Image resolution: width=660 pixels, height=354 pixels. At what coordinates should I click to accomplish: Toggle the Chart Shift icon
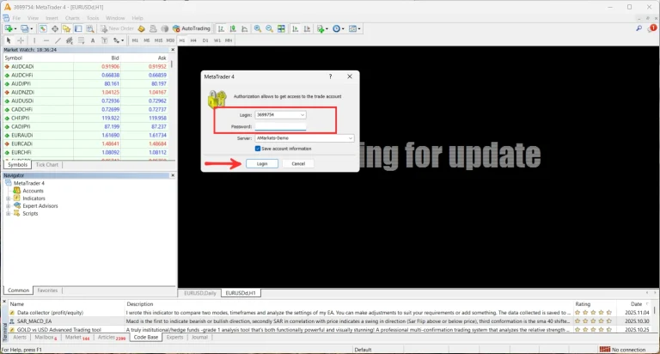pyautogui.click(x=308, y=28)
